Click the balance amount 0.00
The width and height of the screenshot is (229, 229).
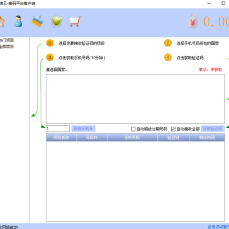click(216, 21)
